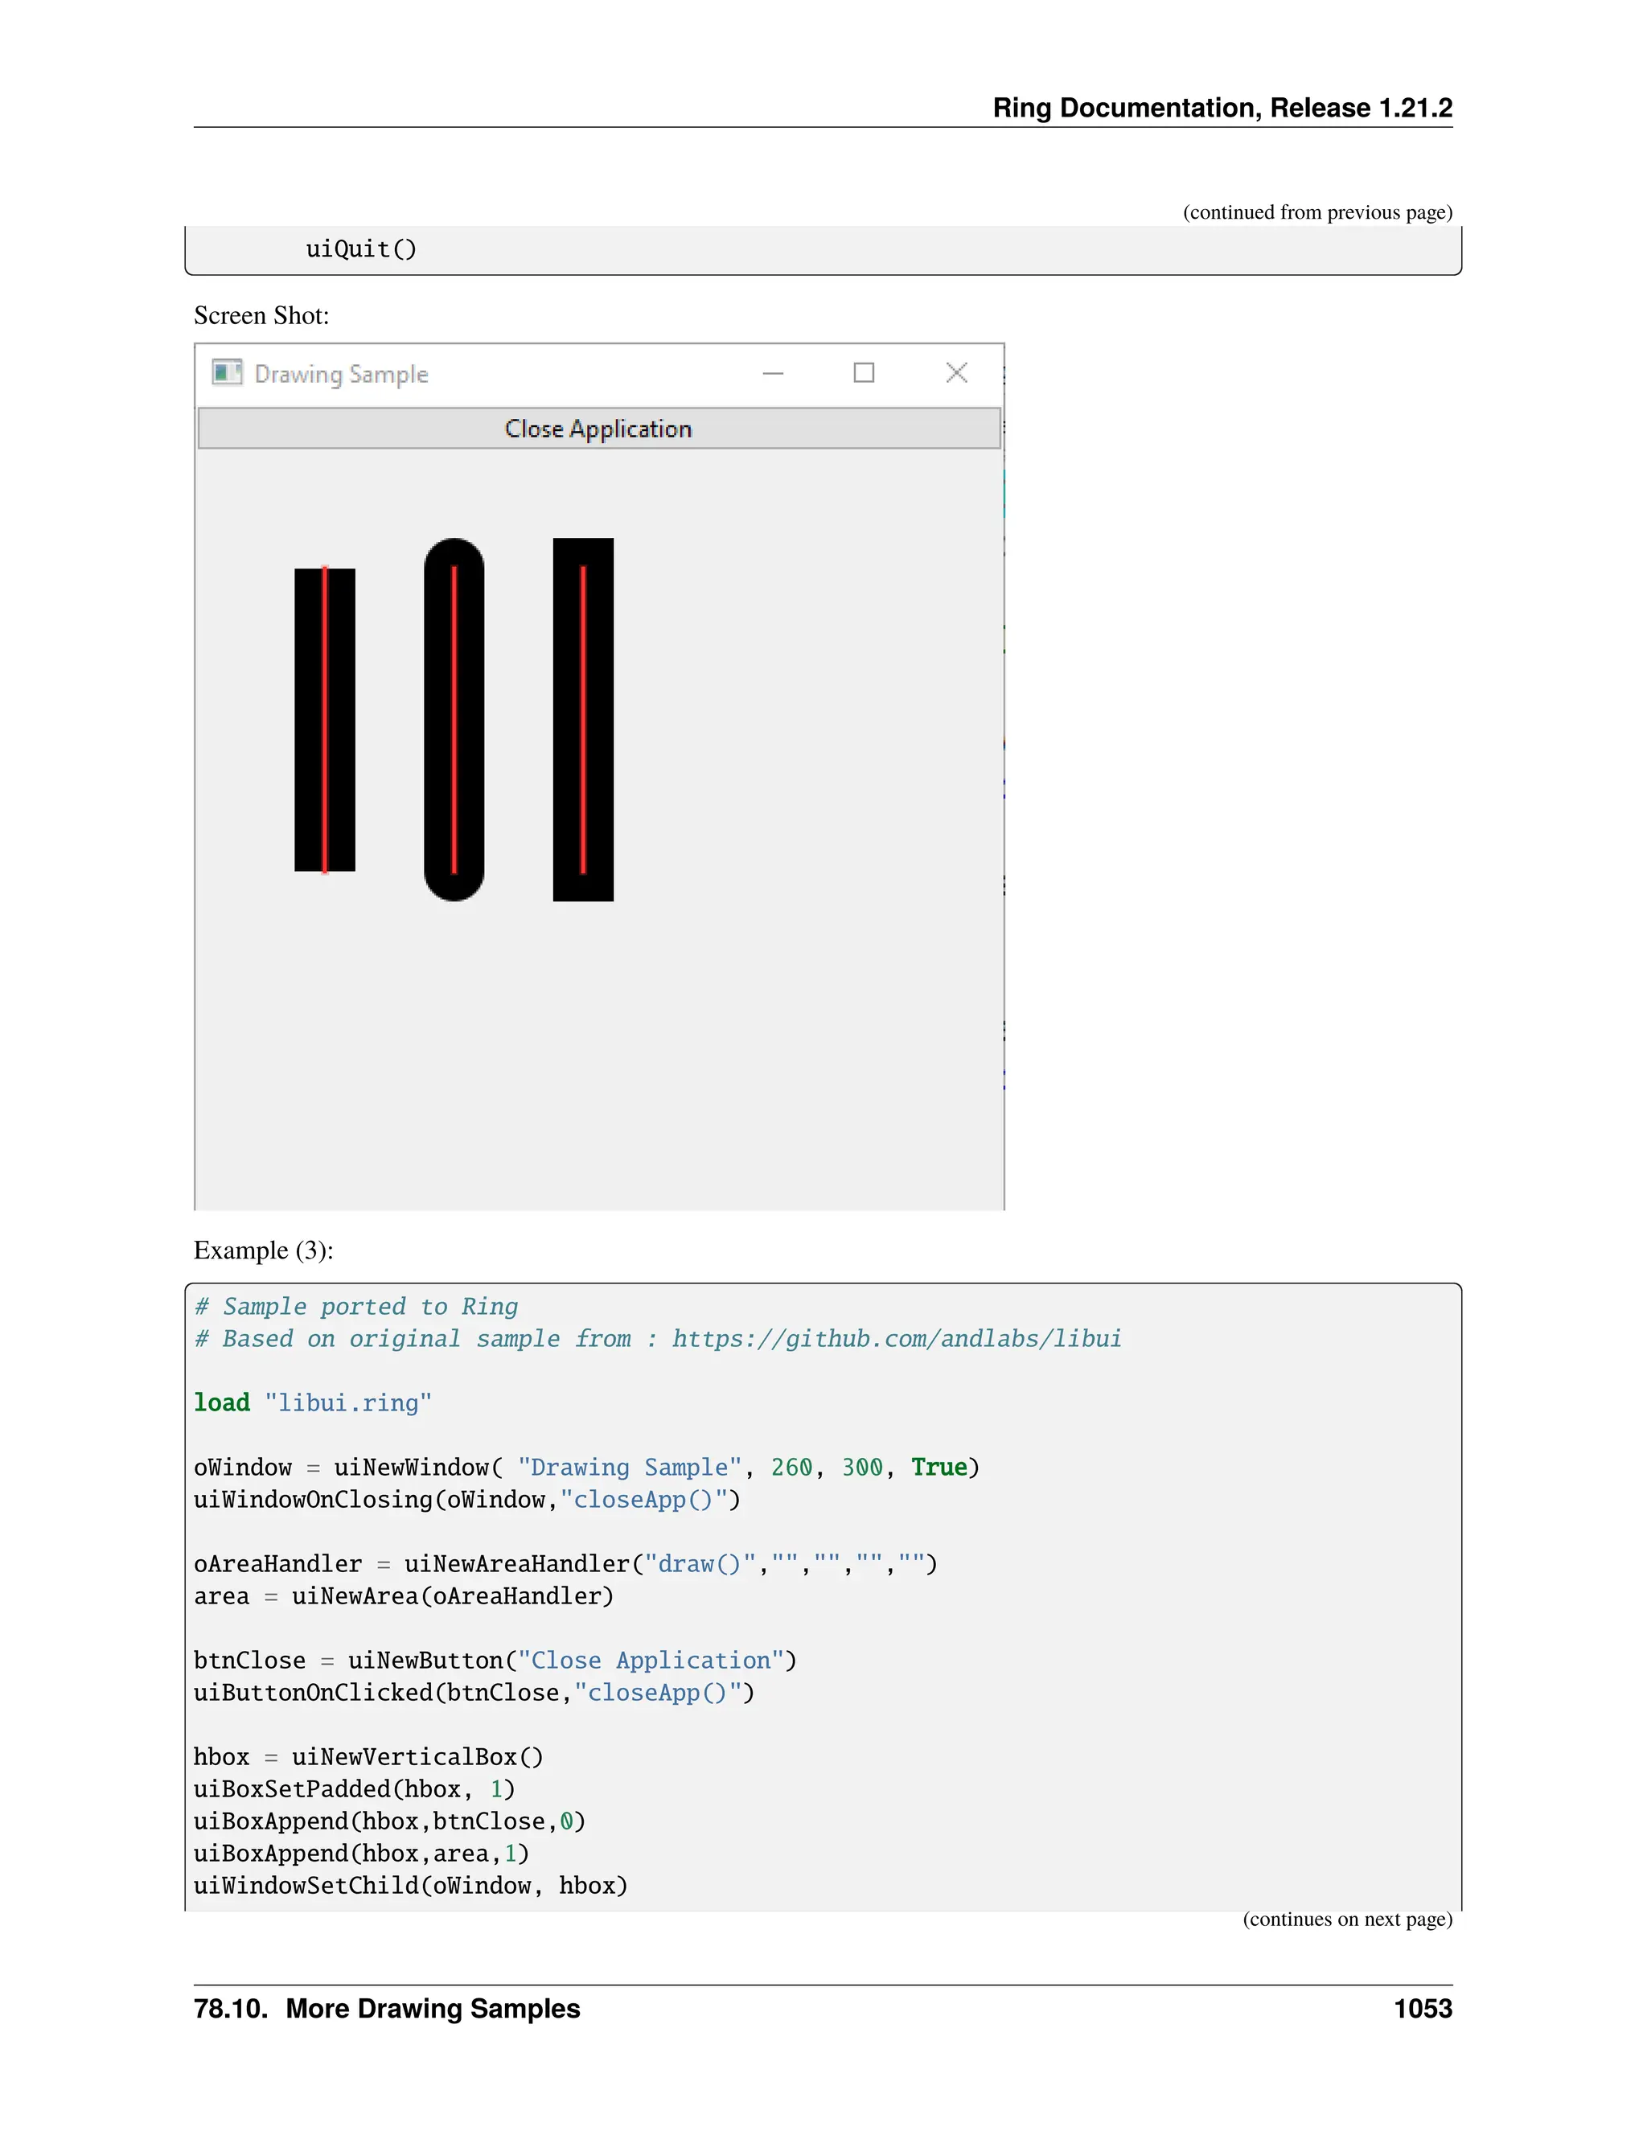Click the rounded black capsule shape
This screenshot has height=2131, width=1647.
(x=437, y=719)
